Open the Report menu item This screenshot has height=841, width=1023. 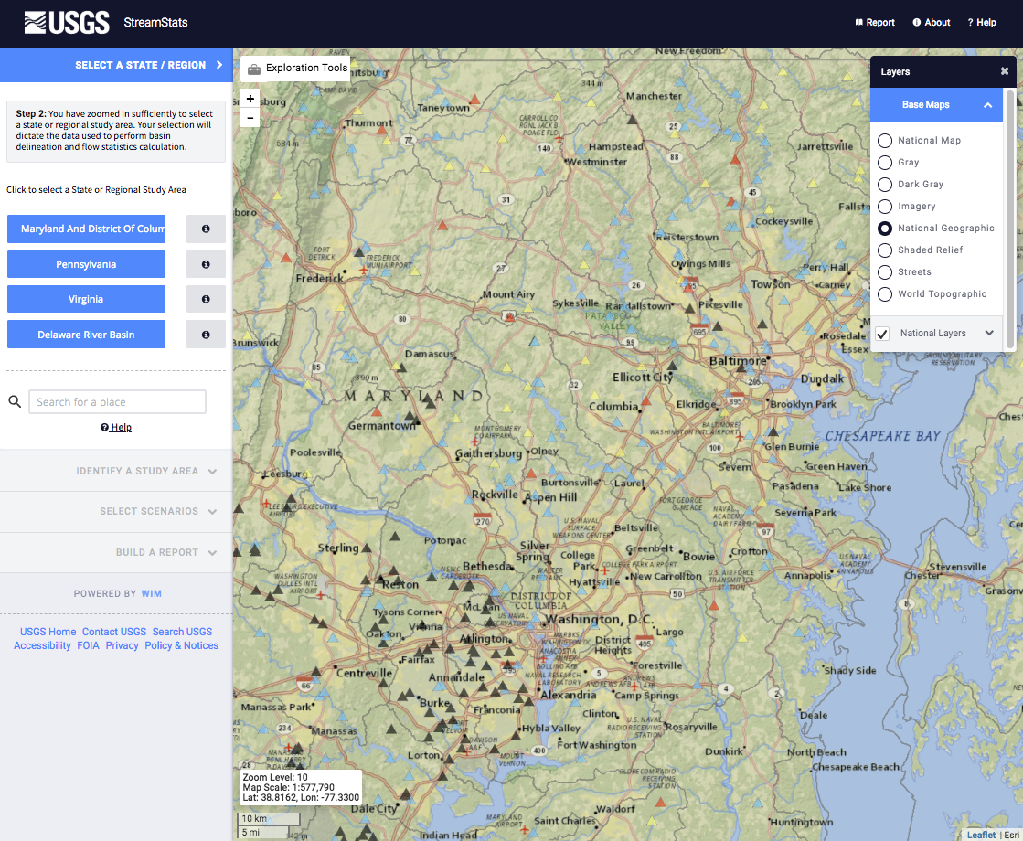coord(875,23)
